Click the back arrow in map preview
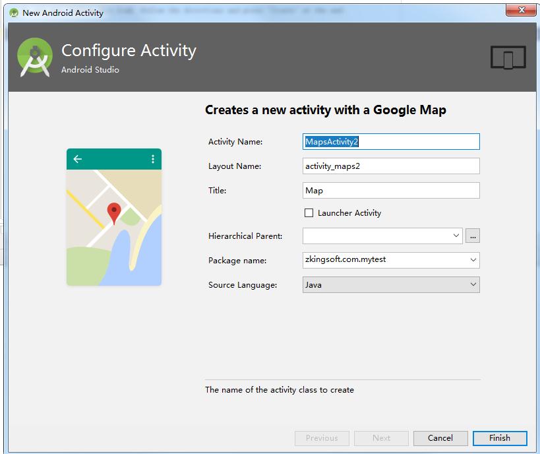 click(x=78, y=159)
